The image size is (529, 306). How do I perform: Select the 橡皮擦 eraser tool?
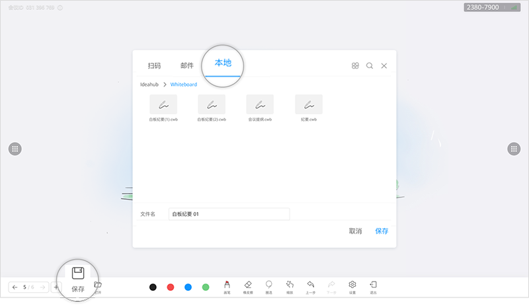coord(248,285)
